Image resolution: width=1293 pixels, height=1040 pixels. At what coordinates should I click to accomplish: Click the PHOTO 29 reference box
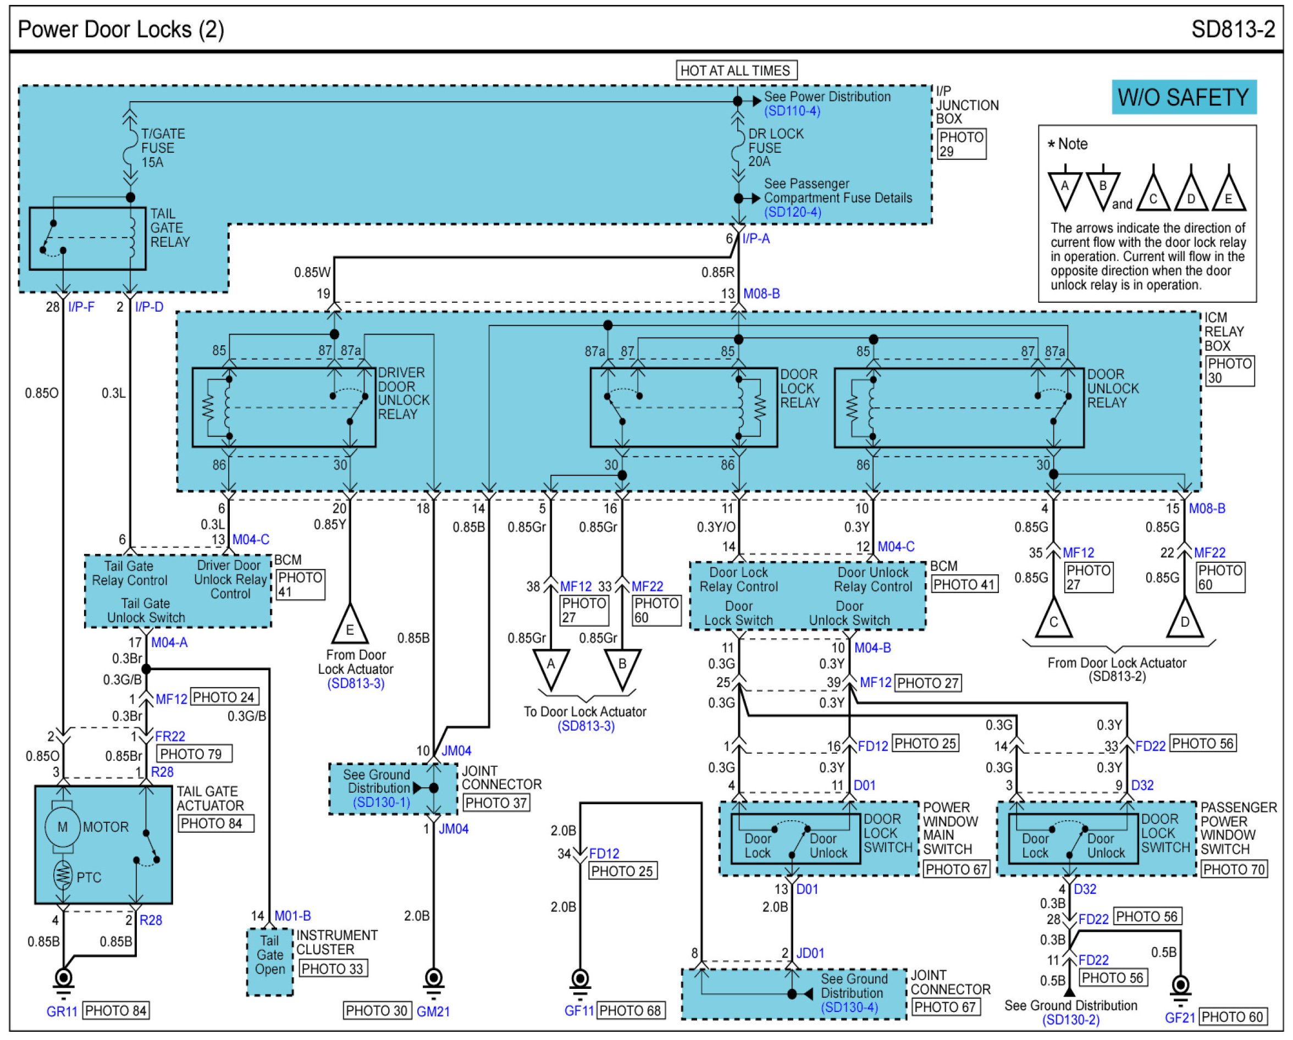coord(962,145)
